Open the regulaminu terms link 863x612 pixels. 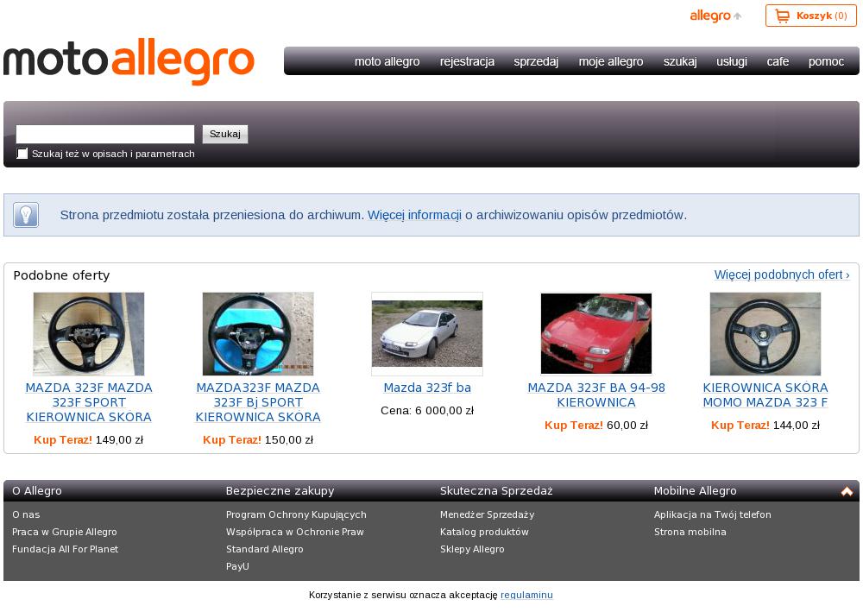[526, 595]
